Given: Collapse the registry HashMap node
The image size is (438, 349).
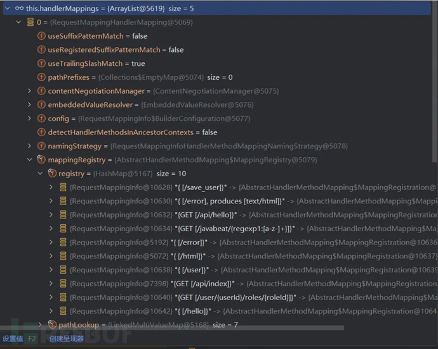Looking at the screenshot, I should [40, 174].
